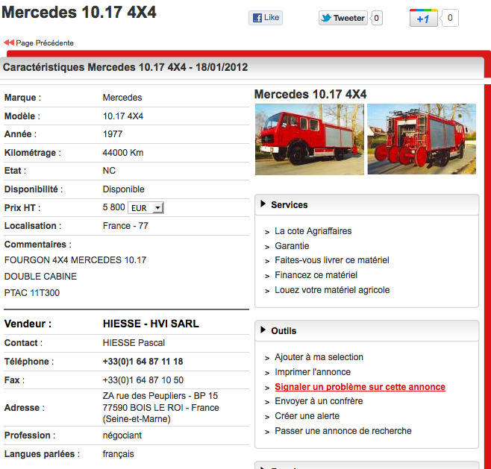The height and width of the screenshot is (469, 491).
Task: Click the red Page Précédente arrow icon
Action: (9, 43)
